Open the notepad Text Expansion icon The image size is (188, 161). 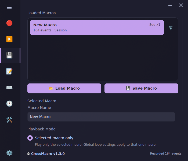pos(9,71)
